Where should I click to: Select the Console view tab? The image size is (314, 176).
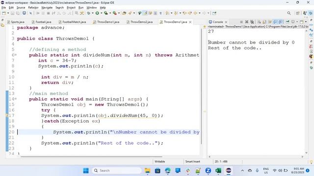(x=216, y=22)
